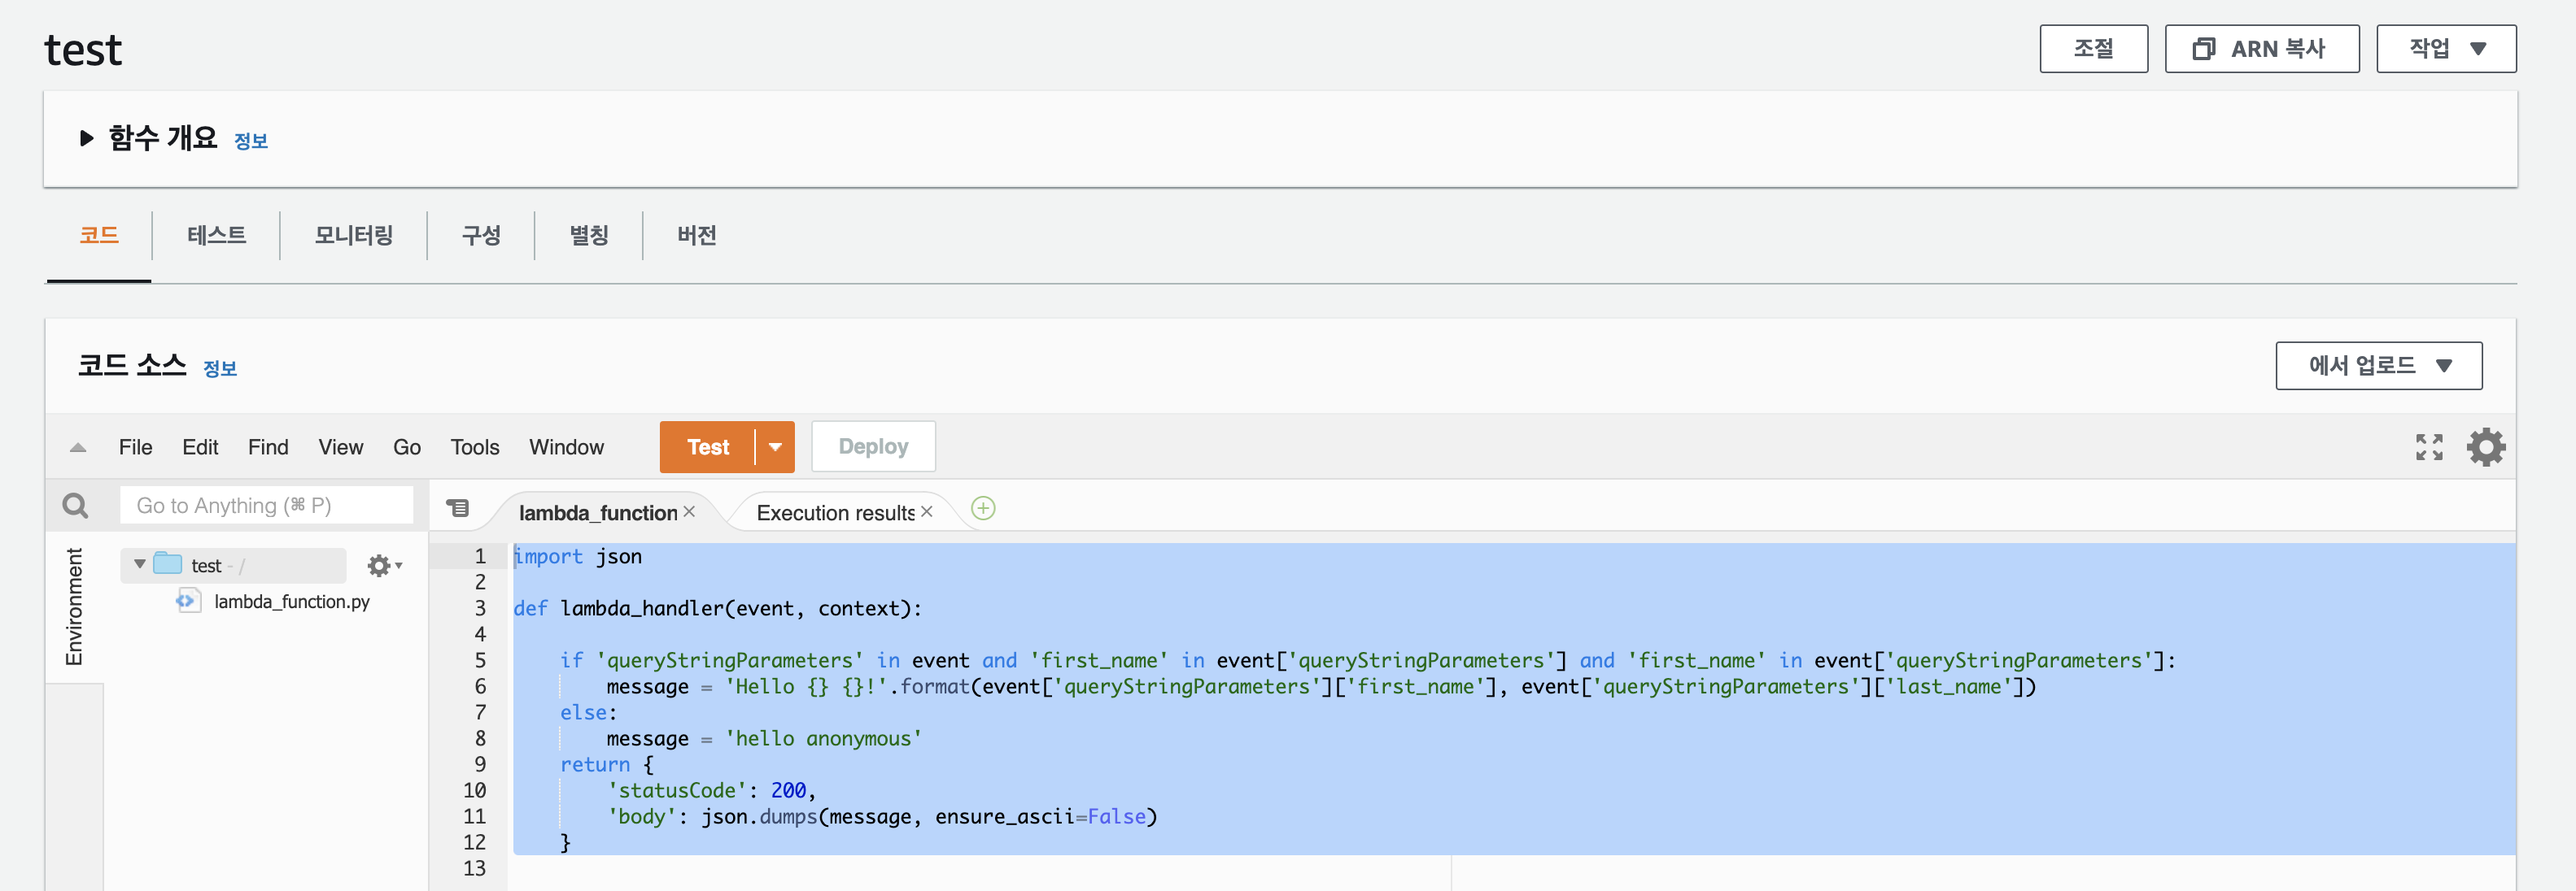Open the tab list icon beside lambda_function tab

click(x=458, y=508)
